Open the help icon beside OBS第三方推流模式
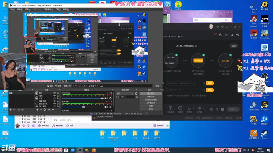Screen dimensions: 273x153 196,46
